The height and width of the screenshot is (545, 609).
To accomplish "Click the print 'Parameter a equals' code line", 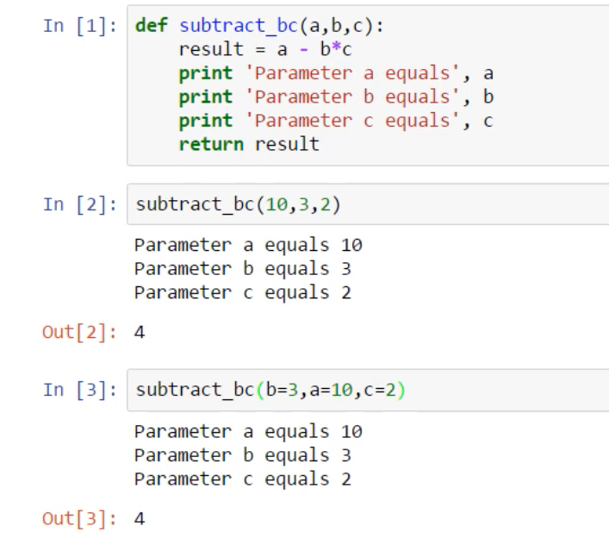I will pos(336,73).
